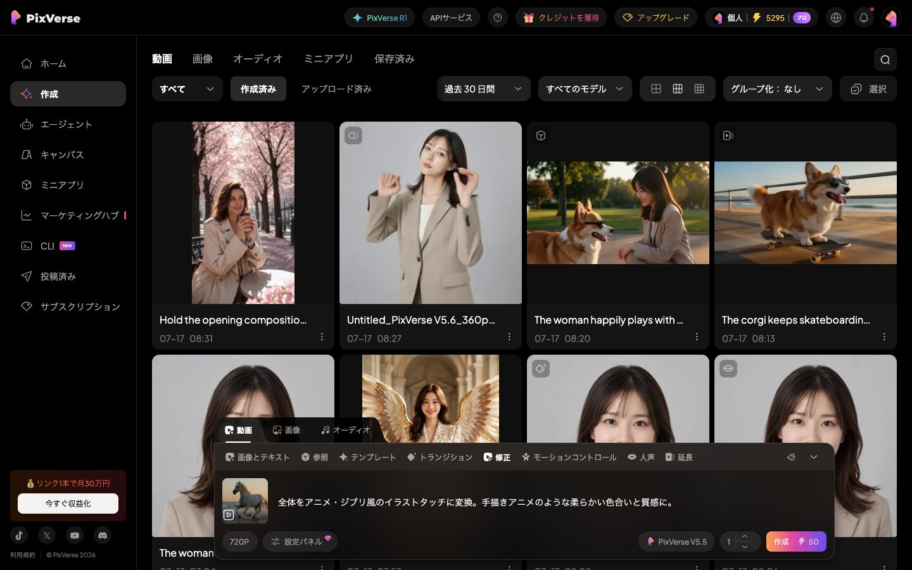
Task: Switch to the medium grid view icon
Action: (x=678, y=89)
